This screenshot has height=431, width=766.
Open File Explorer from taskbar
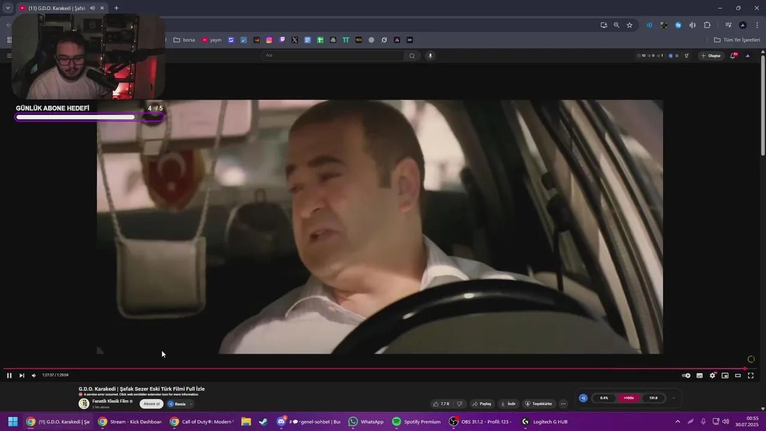tap(246, 421)
